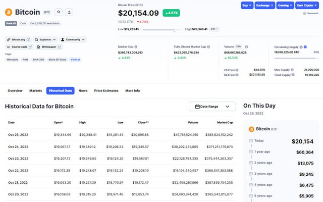Click the $16,104,440,957 volume cell
Viewport: 323px width, 202px height.
(x=185, y=171)
